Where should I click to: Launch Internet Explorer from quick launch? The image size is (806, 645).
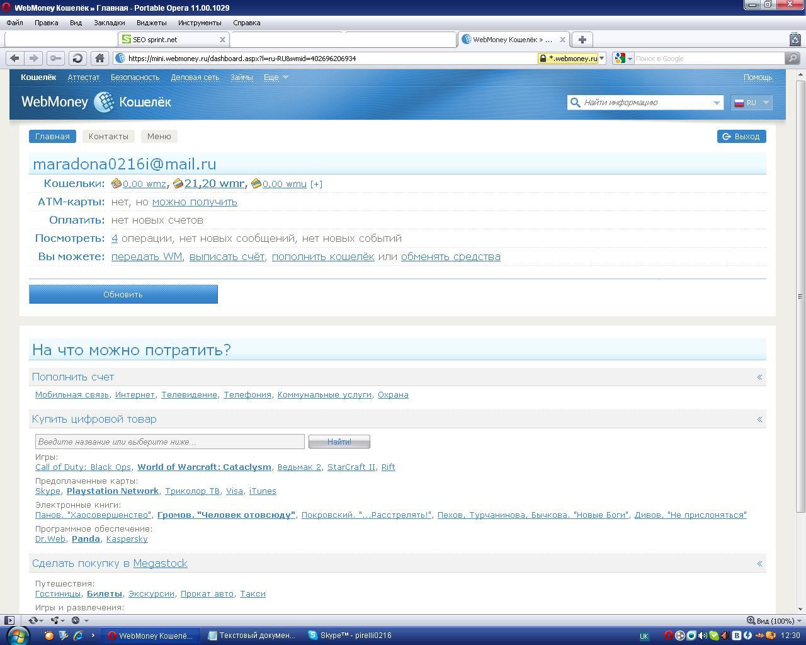point(78,636)
